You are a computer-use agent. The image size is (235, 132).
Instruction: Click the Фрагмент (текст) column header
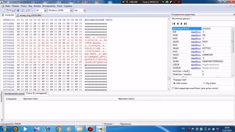[126, 99]
